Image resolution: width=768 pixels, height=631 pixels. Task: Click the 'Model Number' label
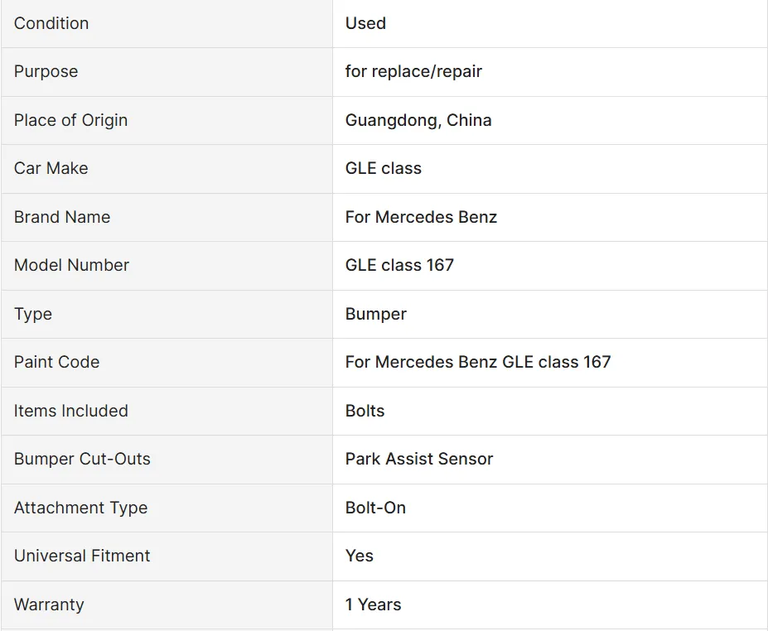pos(71,265)
